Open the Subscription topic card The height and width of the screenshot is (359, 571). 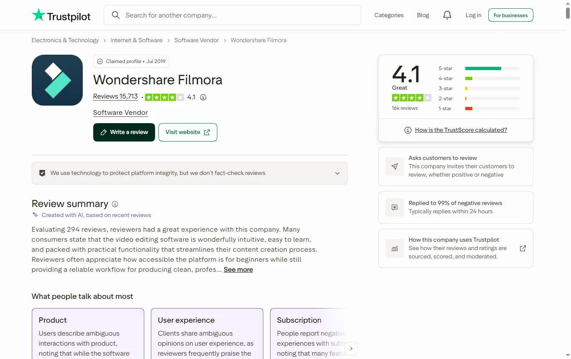308,334
